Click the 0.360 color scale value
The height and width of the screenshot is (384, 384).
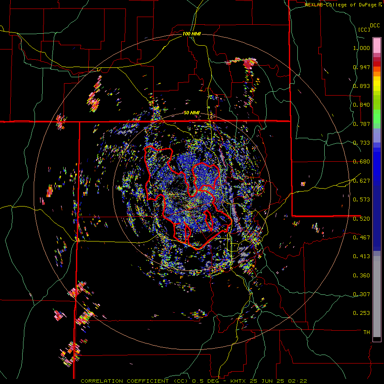[361, 276]
